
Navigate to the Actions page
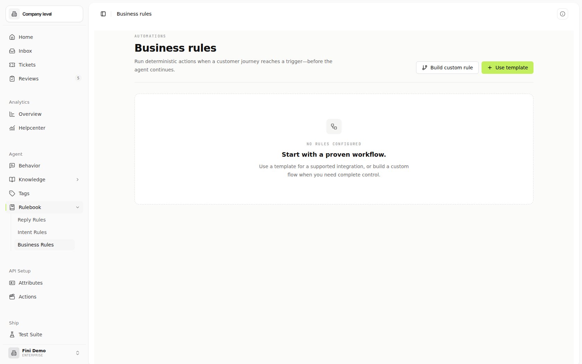[x=44, y=297]
